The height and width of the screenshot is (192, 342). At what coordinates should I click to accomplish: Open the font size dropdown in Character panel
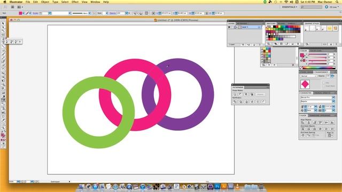pos(315,107)
